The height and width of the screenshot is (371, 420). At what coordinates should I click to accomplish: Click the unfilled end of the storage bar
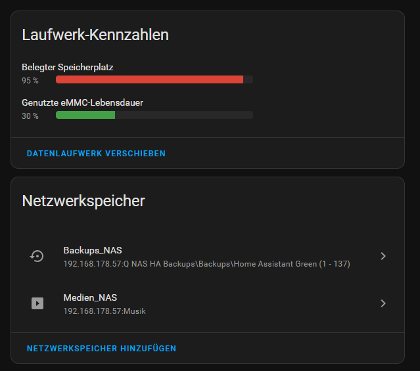coord(248,79)
